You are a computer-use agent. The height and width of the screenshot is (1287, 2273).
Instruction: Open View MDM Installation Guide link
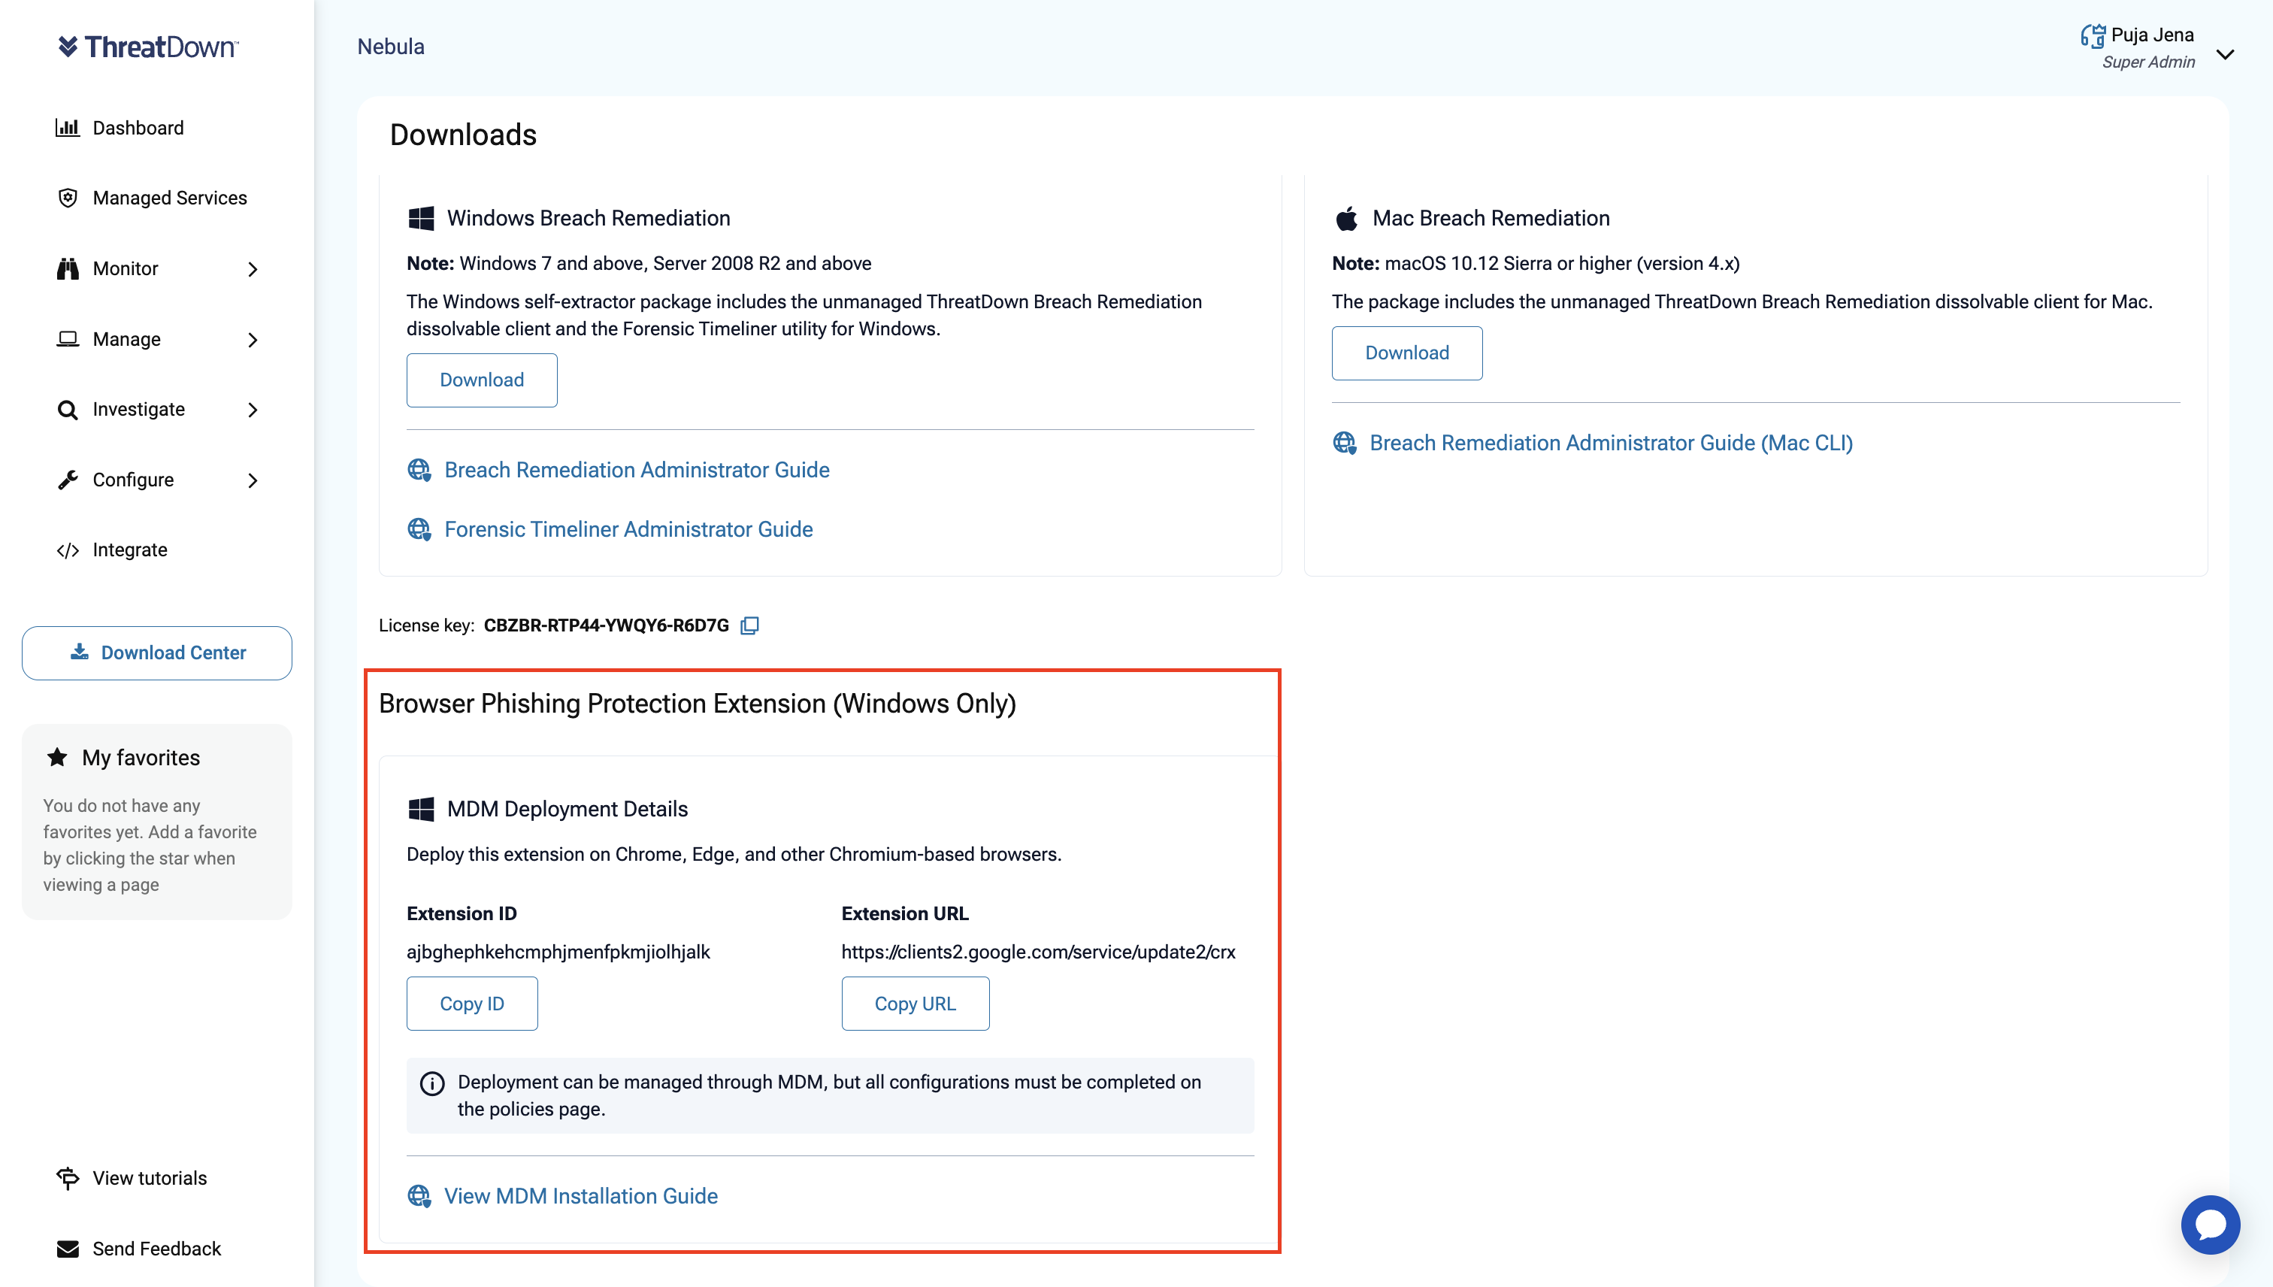tap(580, 1196)
